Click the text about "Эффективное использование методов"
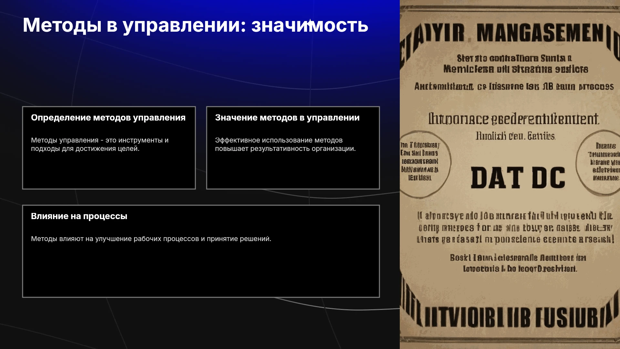 (285, 144)
